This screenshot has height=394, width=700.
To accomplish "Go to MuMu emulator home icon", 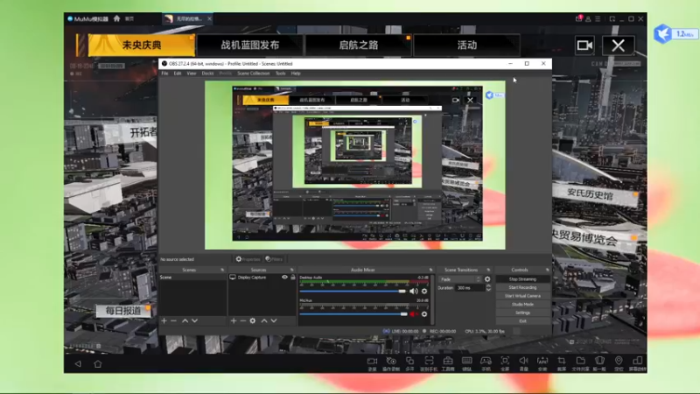I will click(x=117, y=18).
